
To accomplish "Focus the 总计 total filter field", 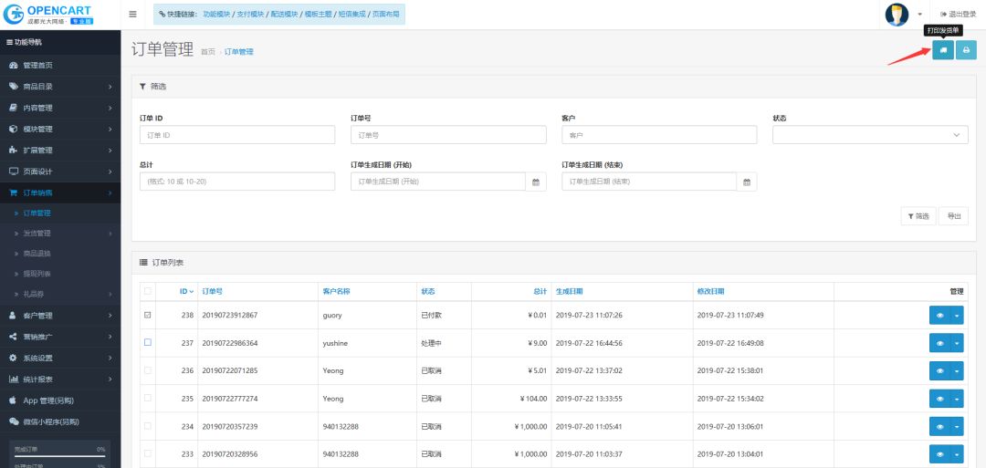I will 237,182.
